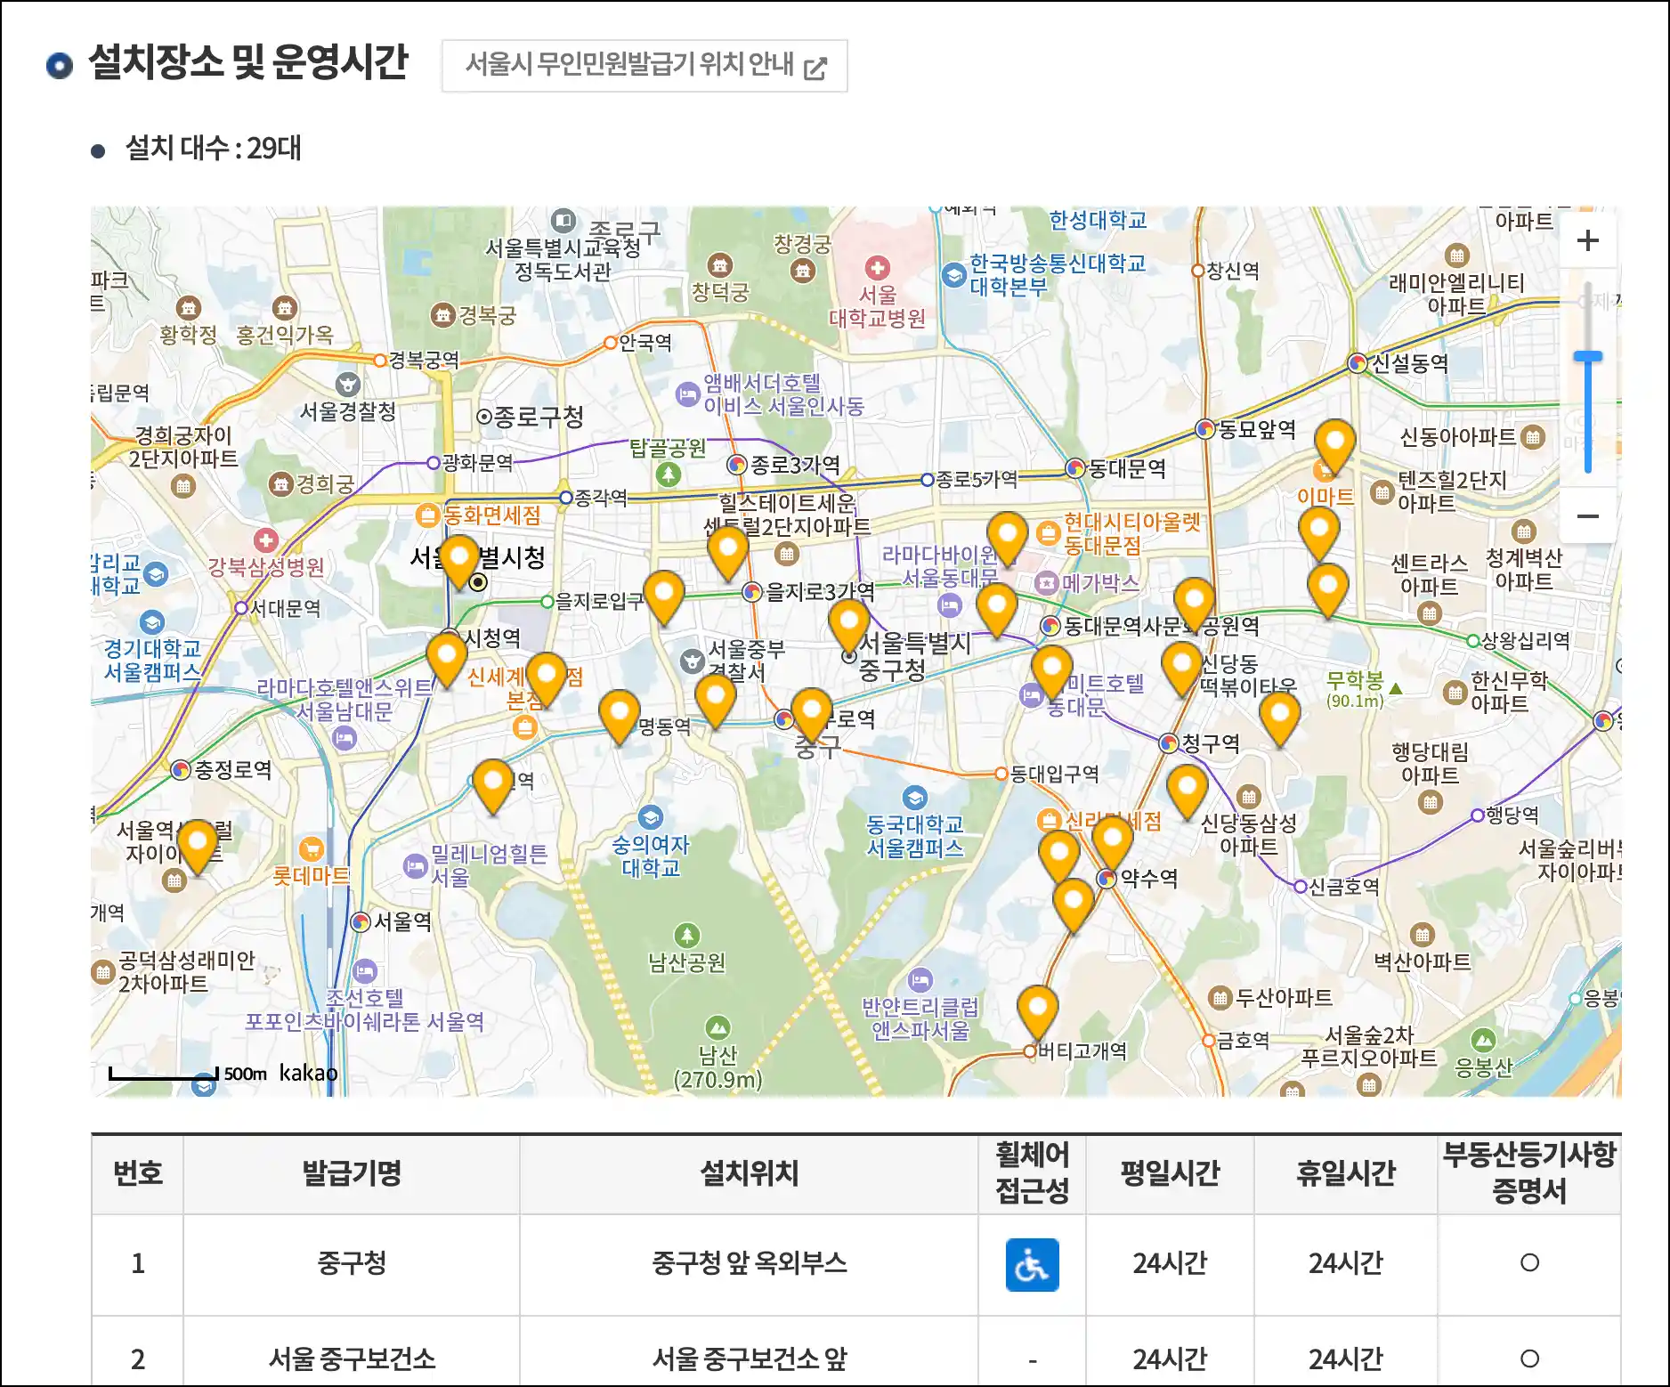Click the 롯데마트 shopping icon
Viewport: 1670px width, 1387px height.
tap(312, 848)
